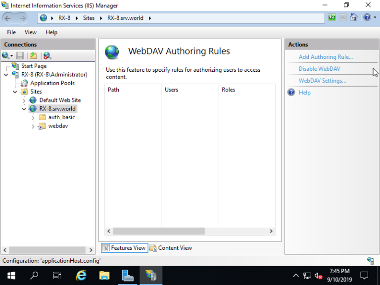Click the status bar server connection icon
380x285 pixels.
click(x=371, y=261)
